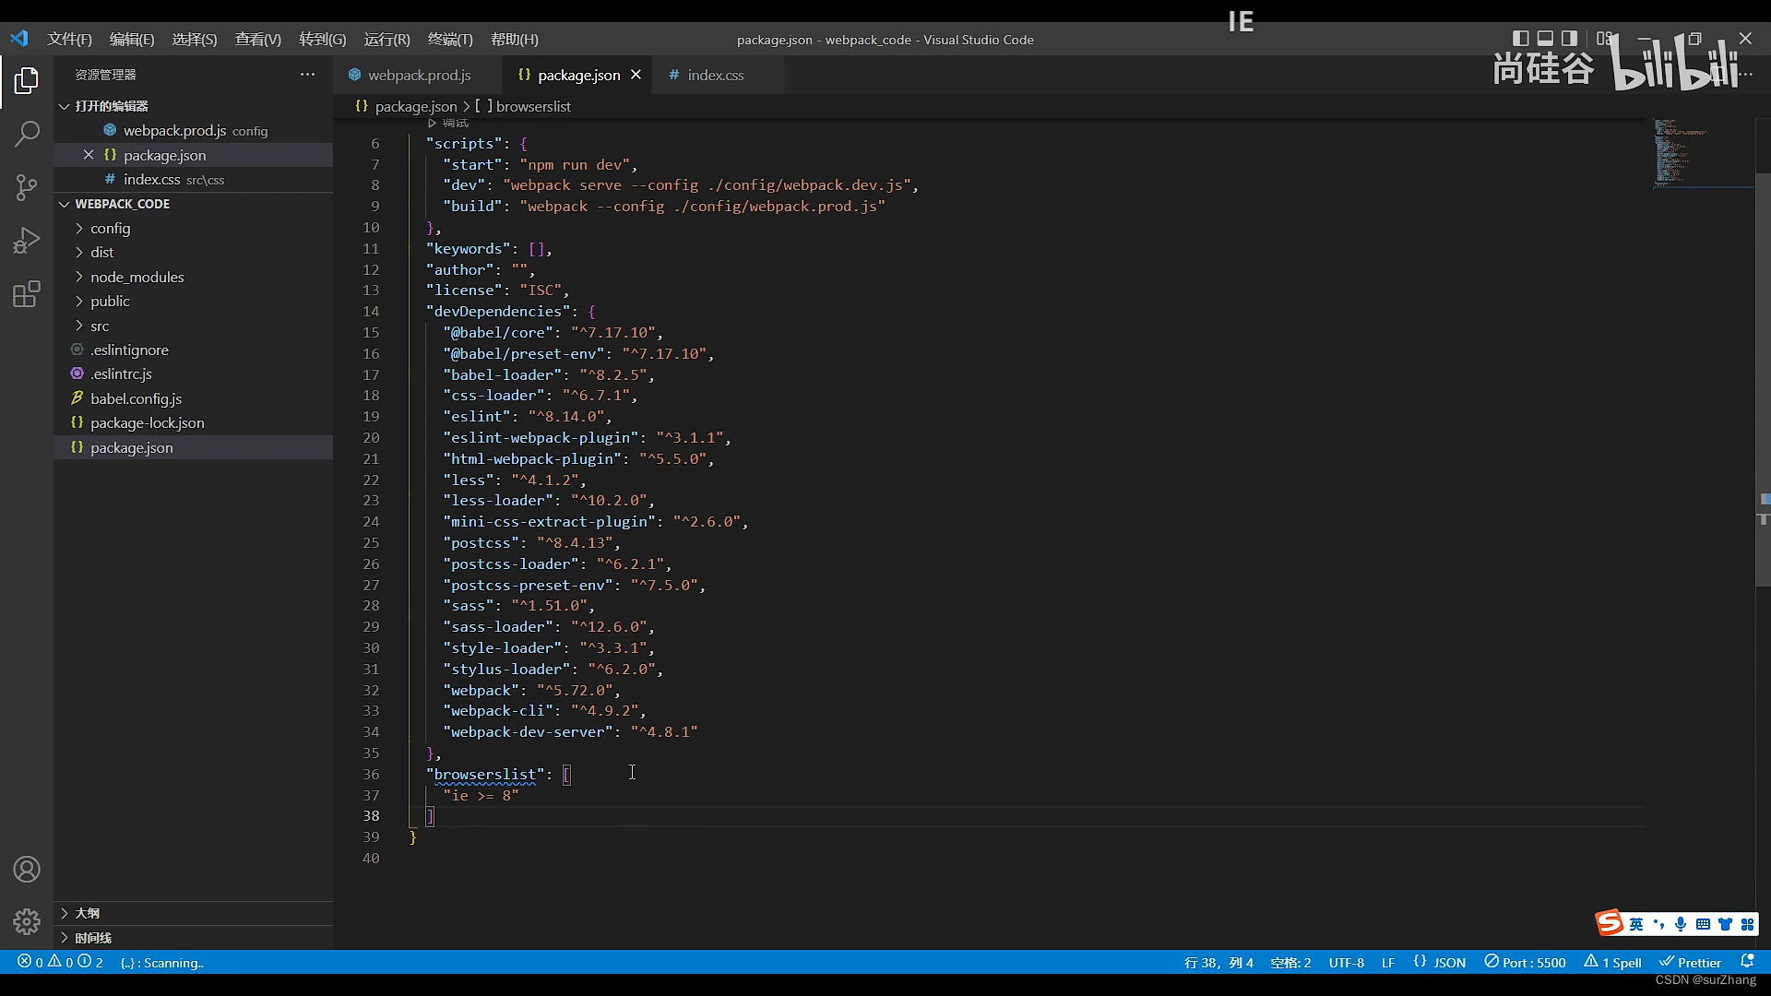Open the 帮助(H) menu
1771x996 pixels.
coord(515,39)
